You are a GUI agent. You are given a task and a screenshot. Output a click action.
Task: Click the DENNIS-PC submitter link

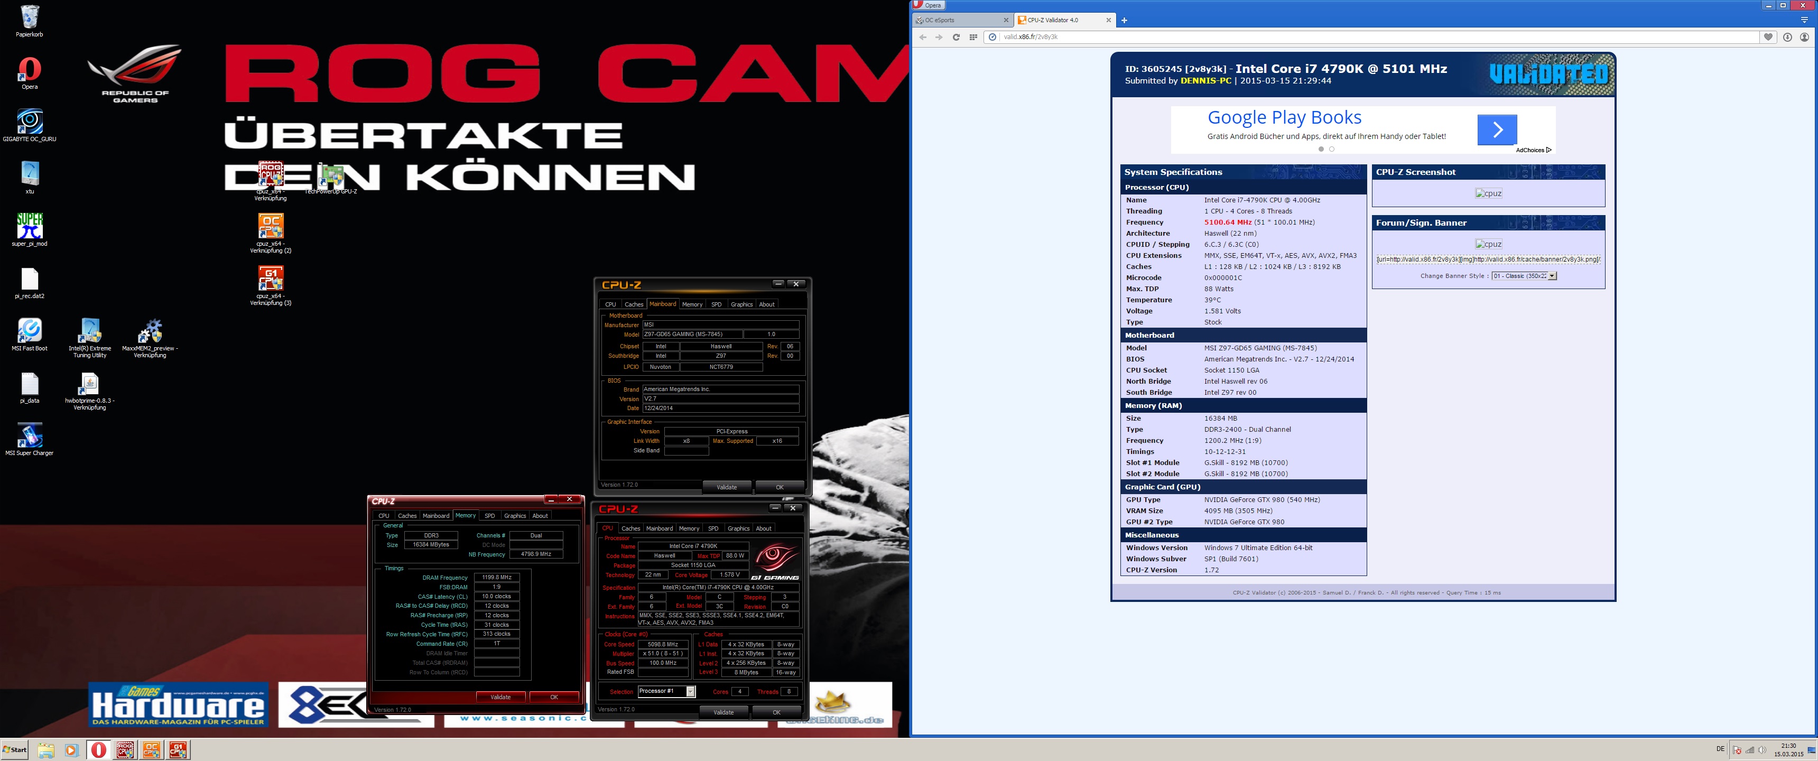click(x=1205, y=80)
